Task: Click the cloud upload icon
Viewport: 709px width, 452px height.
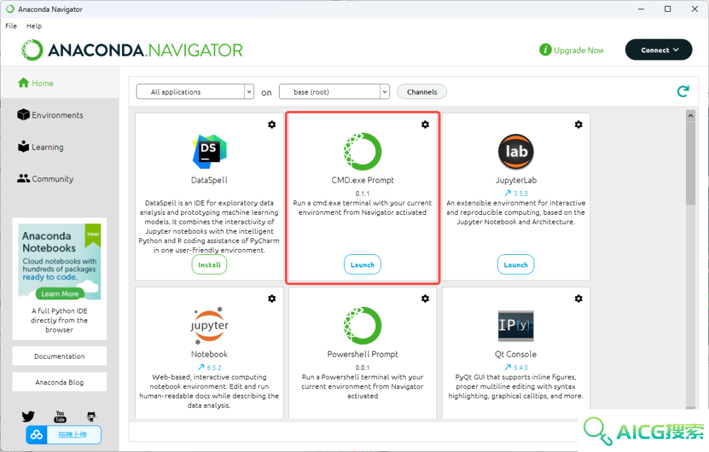Action: 37,435
